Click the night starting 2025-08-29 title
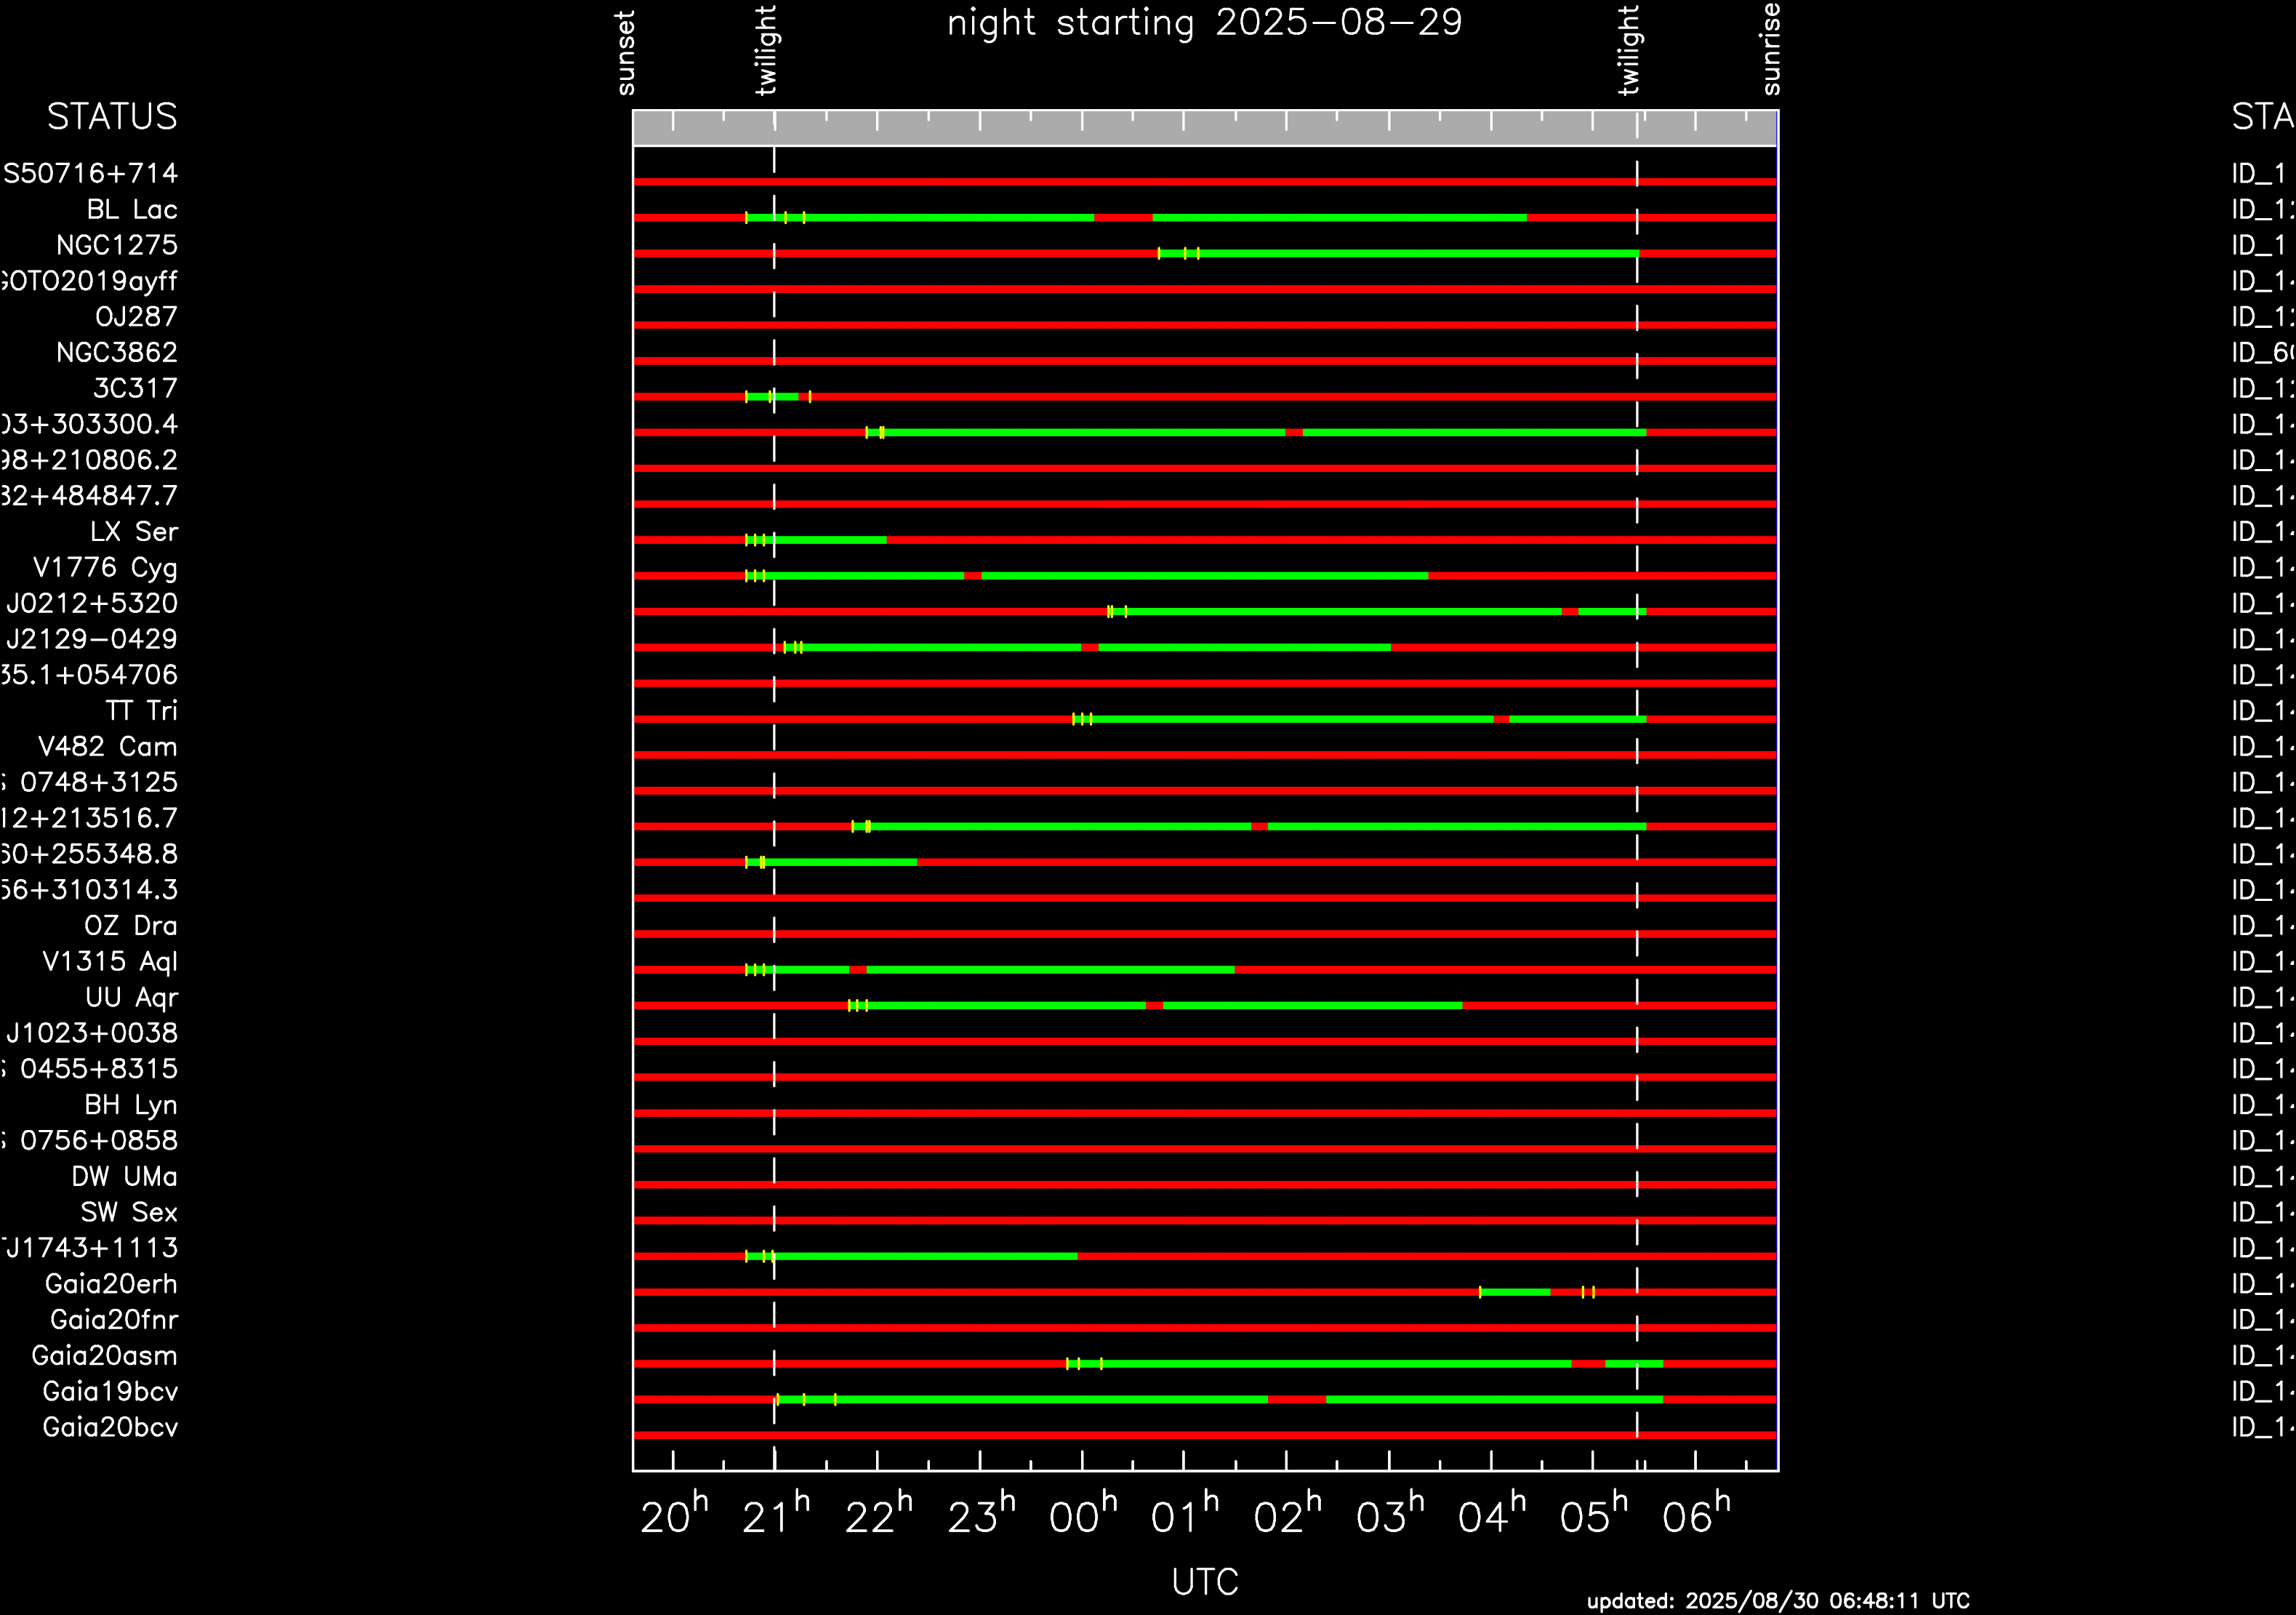Screen dimensions: 2296x1615 1205,23
